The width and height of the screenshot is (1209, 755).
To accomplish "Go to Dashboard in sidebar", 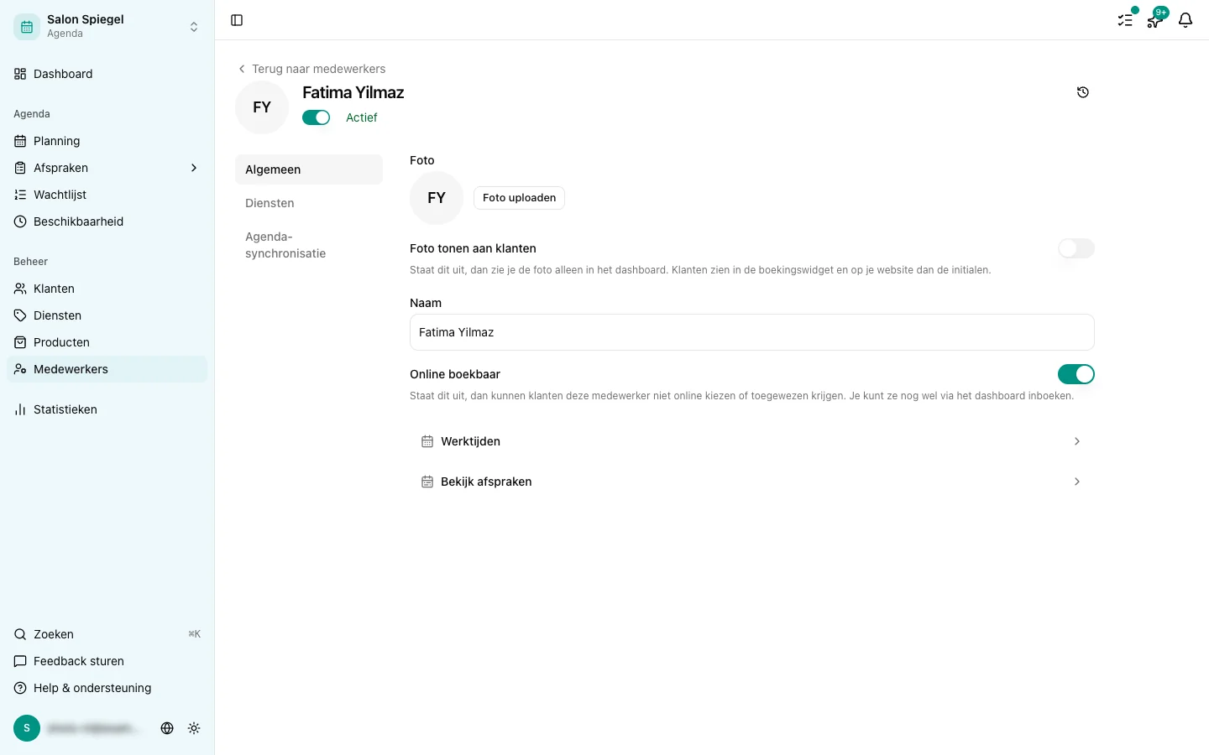I will pyautogui.click(x=107, y=74).
